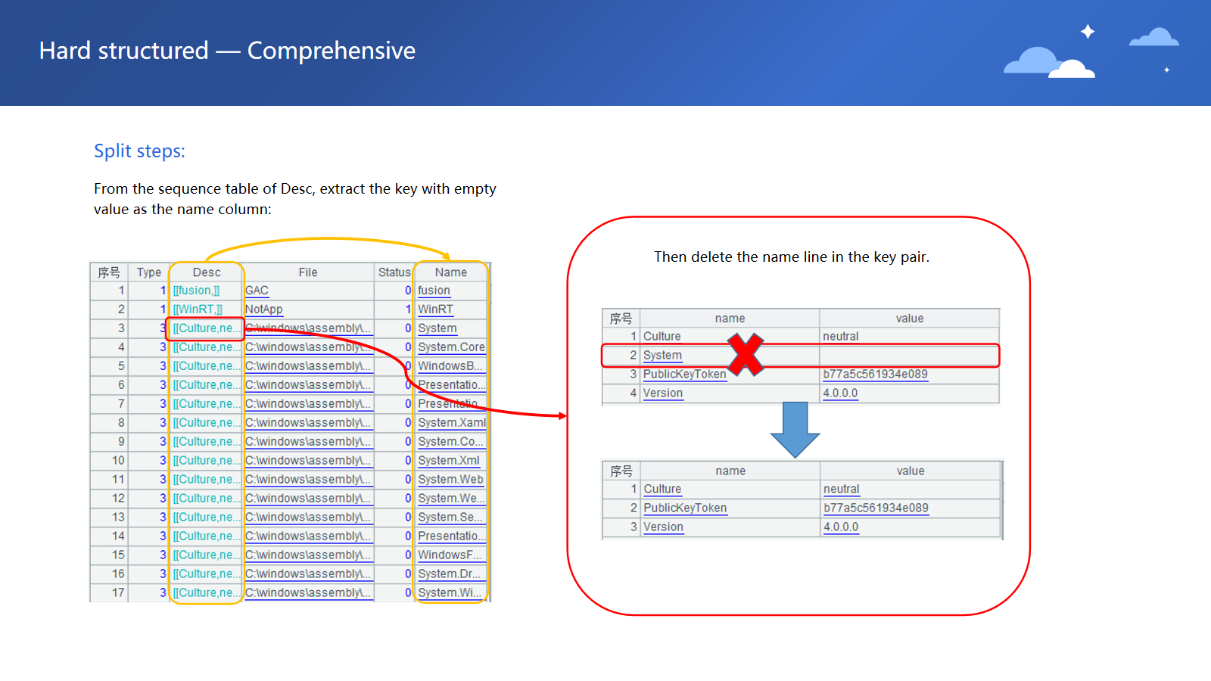Click the System.Xaml name link
This screenshot has height=681, width=1211.
click(451, 423)
